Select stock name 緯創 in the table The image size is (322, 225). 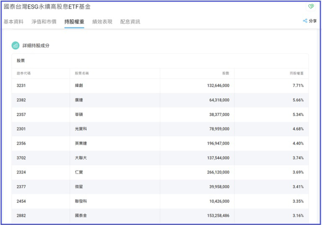(x=79, y=85)
